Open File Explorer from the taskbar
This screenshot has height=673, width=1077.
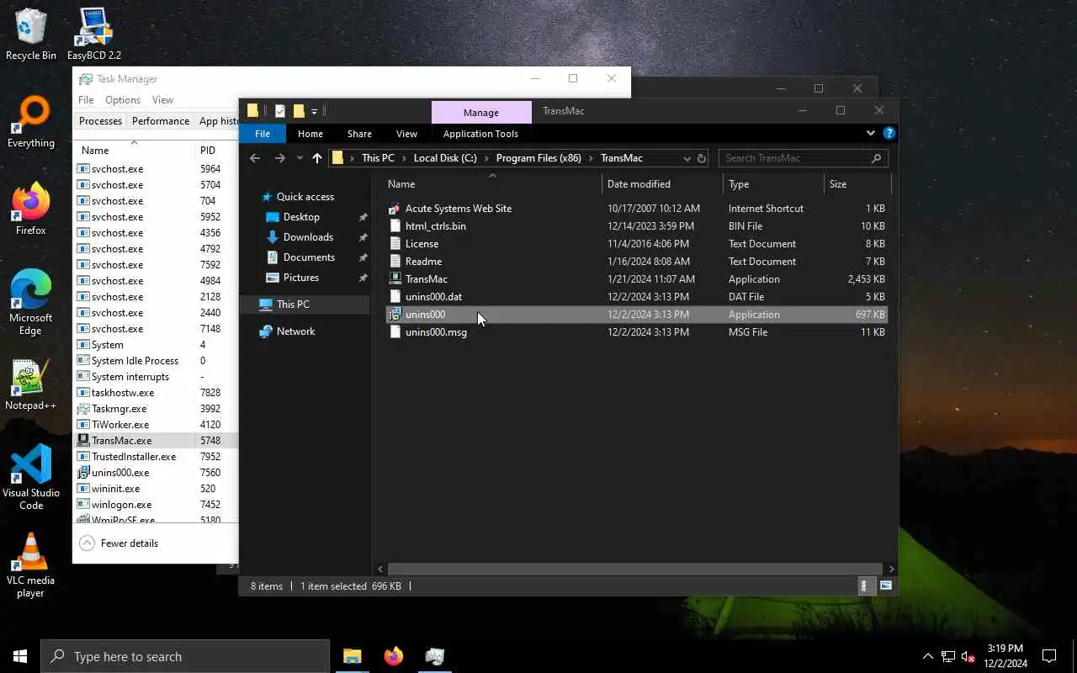click(353, 656)
